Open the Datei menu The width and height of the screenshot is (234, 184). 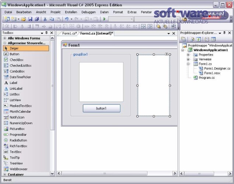(x=8, y=12)
